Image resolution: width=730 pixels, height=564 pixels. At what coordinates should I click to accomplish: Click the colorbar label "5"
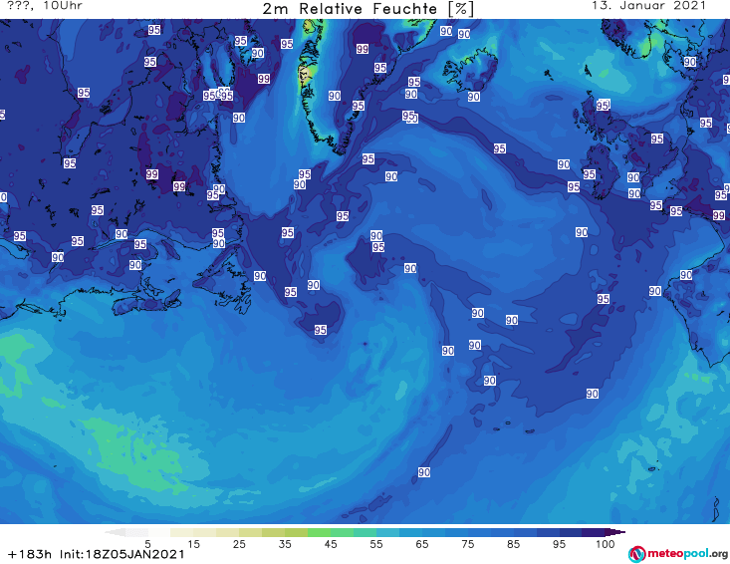pyautogui.click(x=147, y=544)
